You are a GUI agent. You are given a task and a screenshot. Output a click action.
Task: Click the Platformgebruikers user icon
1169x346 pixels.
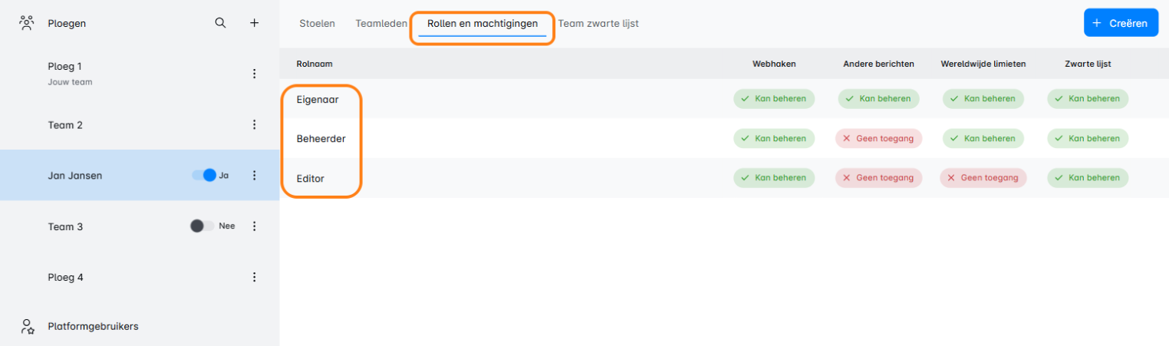[28, 326]
